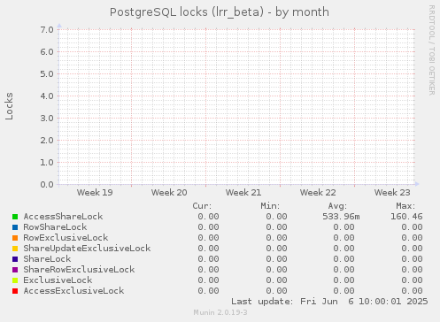The height and width of the screenshot is (322, 440).
Task: Click the 5.0 y-axis tick label
Action: tap(47, 74)
